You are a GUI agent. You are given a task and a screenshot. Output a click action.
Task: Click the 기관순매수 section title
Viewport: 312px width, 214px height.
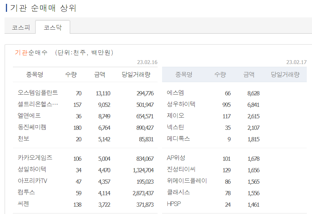click(x=31, y=53)
